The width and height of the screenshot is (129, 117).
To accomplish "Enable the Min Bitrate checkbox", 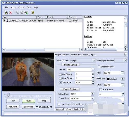I will click(60, 74).
